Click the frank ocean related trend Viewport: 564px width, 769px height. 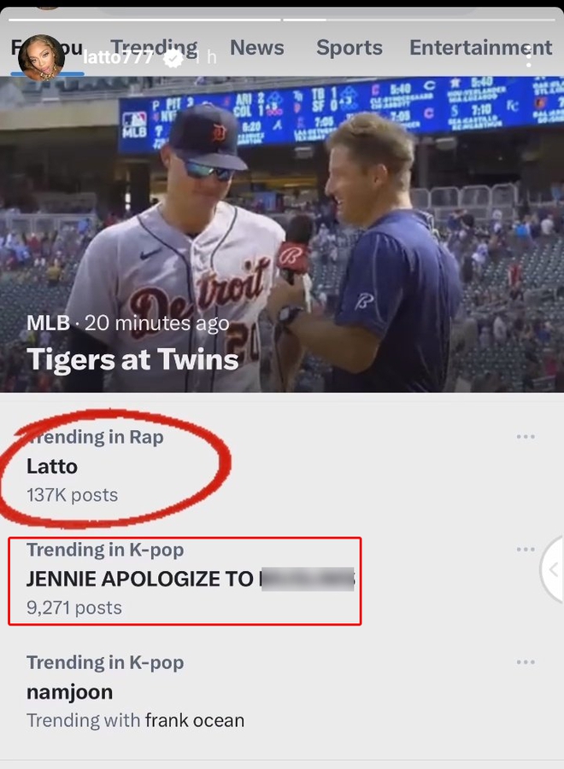click(x=195, y=720)
